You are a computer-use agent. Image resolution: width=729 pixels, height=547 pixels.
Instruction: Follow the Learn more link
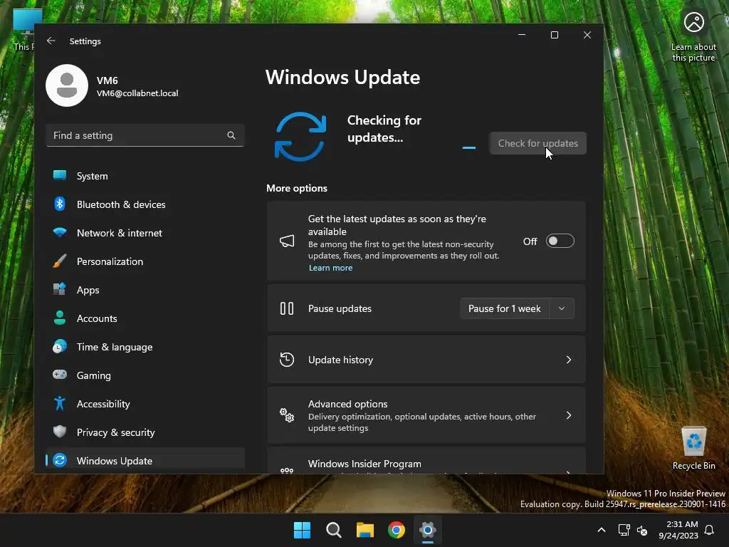tap(330, 268)
